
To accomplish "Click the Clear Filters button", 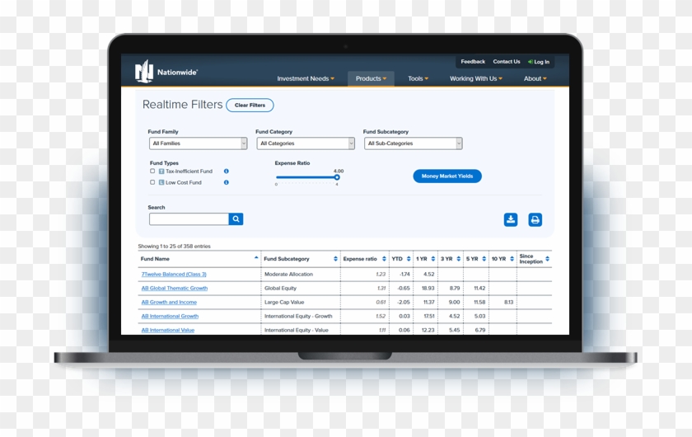I will 250,106.
